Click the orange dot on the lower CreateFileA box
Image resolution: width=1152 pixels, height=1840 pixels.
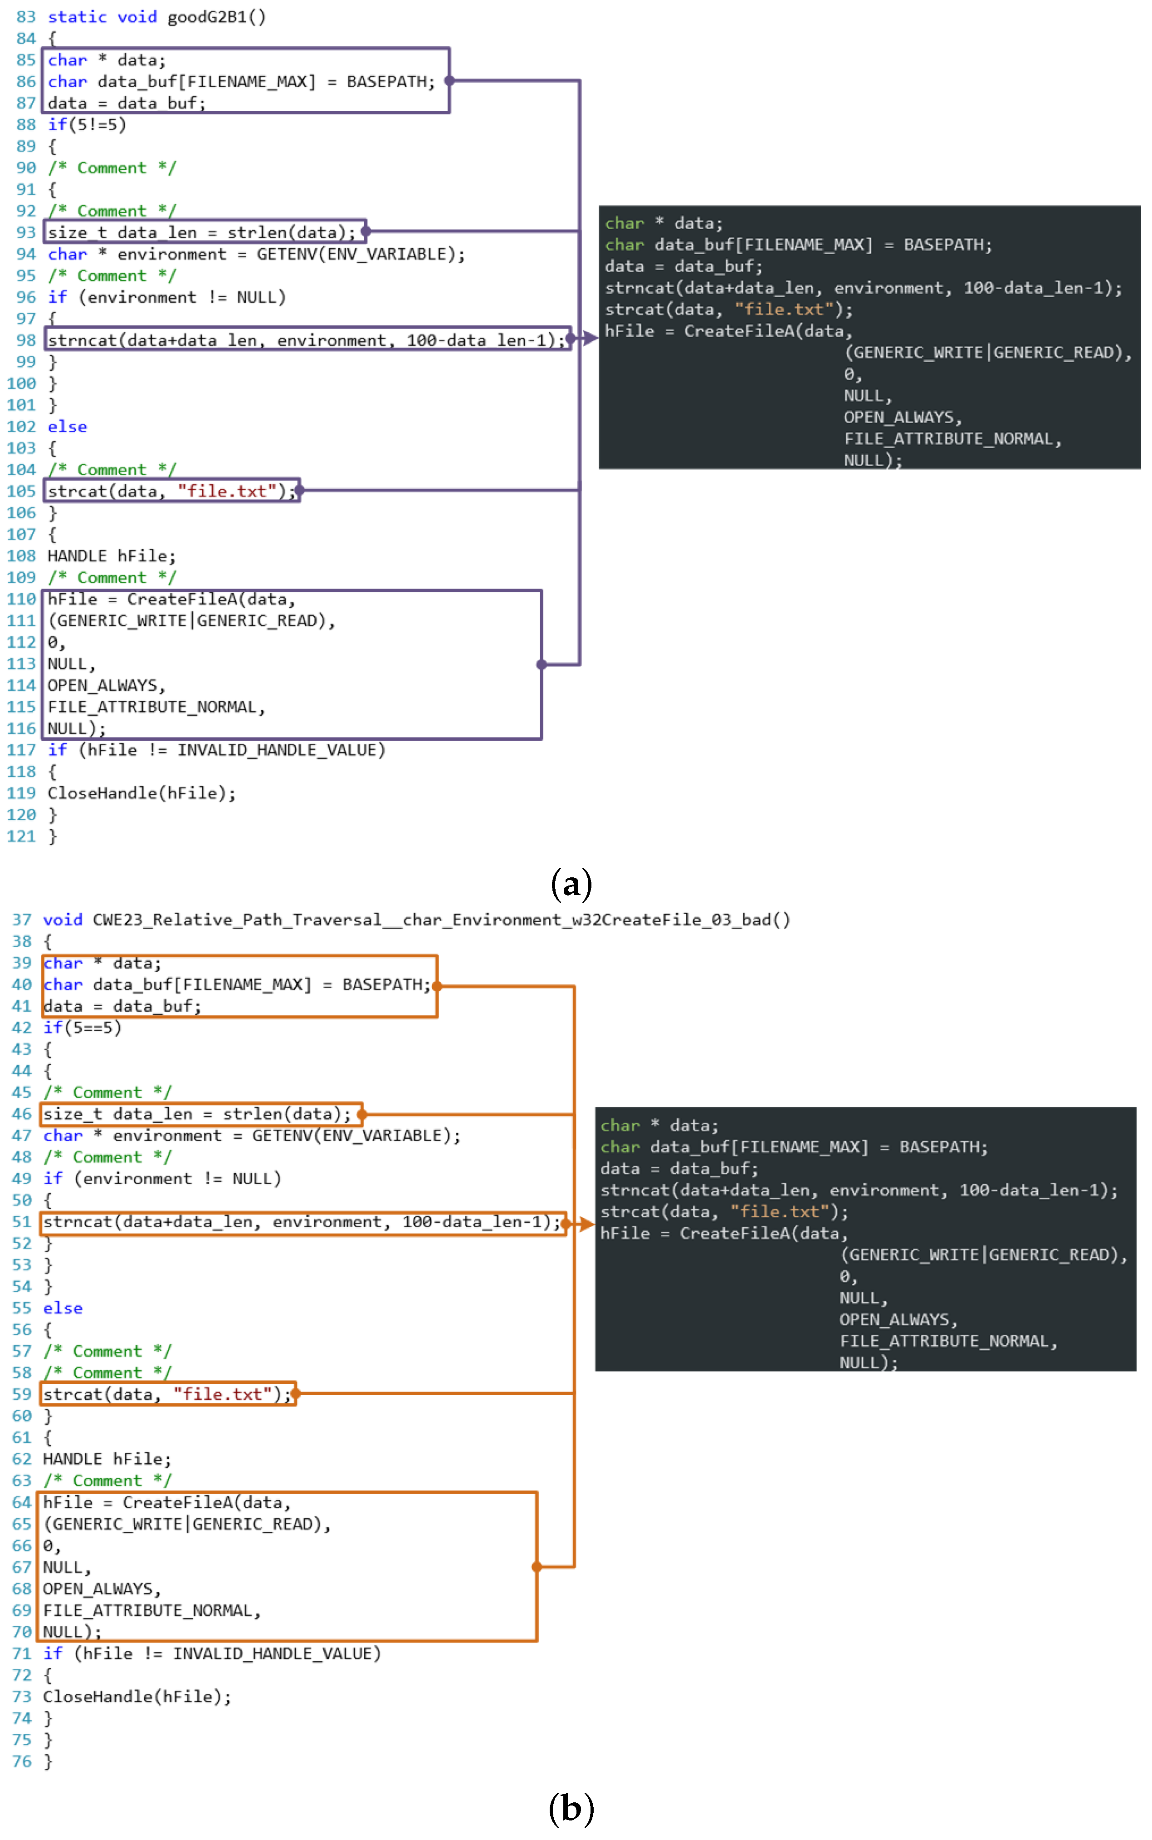[x=537, y=1567]
